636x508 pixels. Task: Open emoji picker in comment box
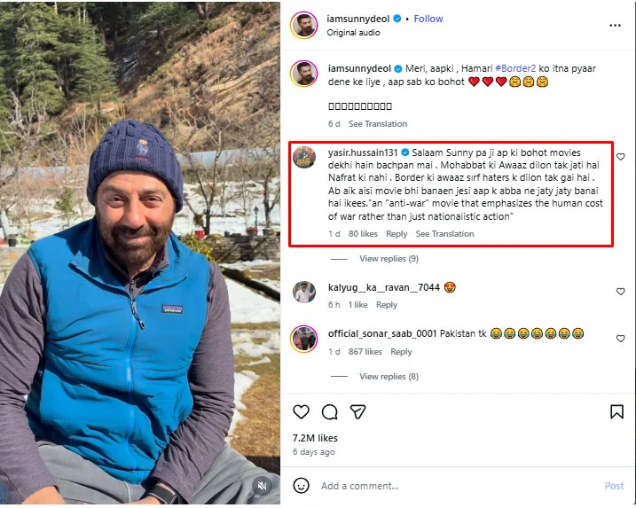pyautogui.click(x=302, y=486)
